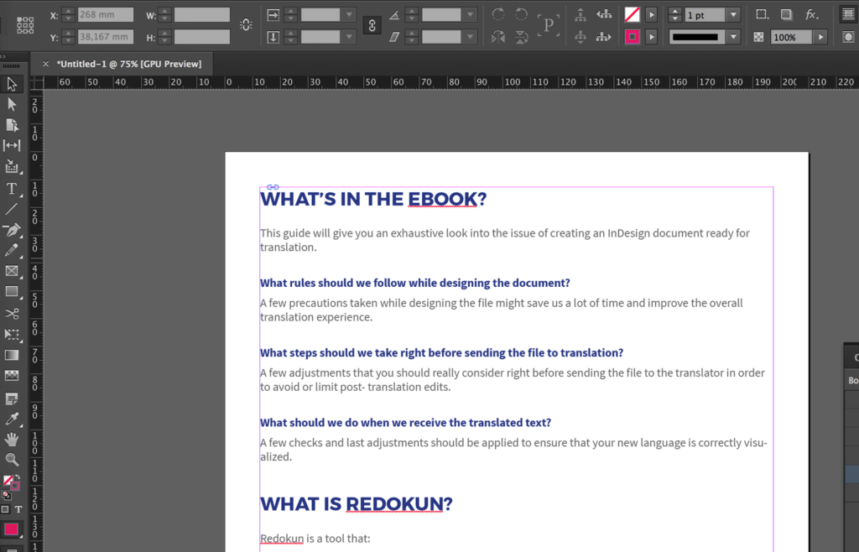Screen dimensions: 859x552
Task: Click Flip Horizontal icon
Action: 498,37
